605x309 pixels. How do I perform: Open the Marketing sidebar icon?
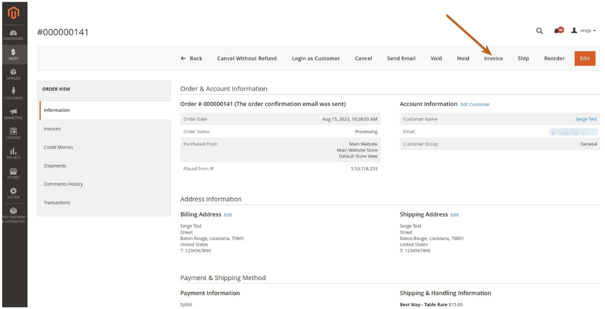coord(14,114)
